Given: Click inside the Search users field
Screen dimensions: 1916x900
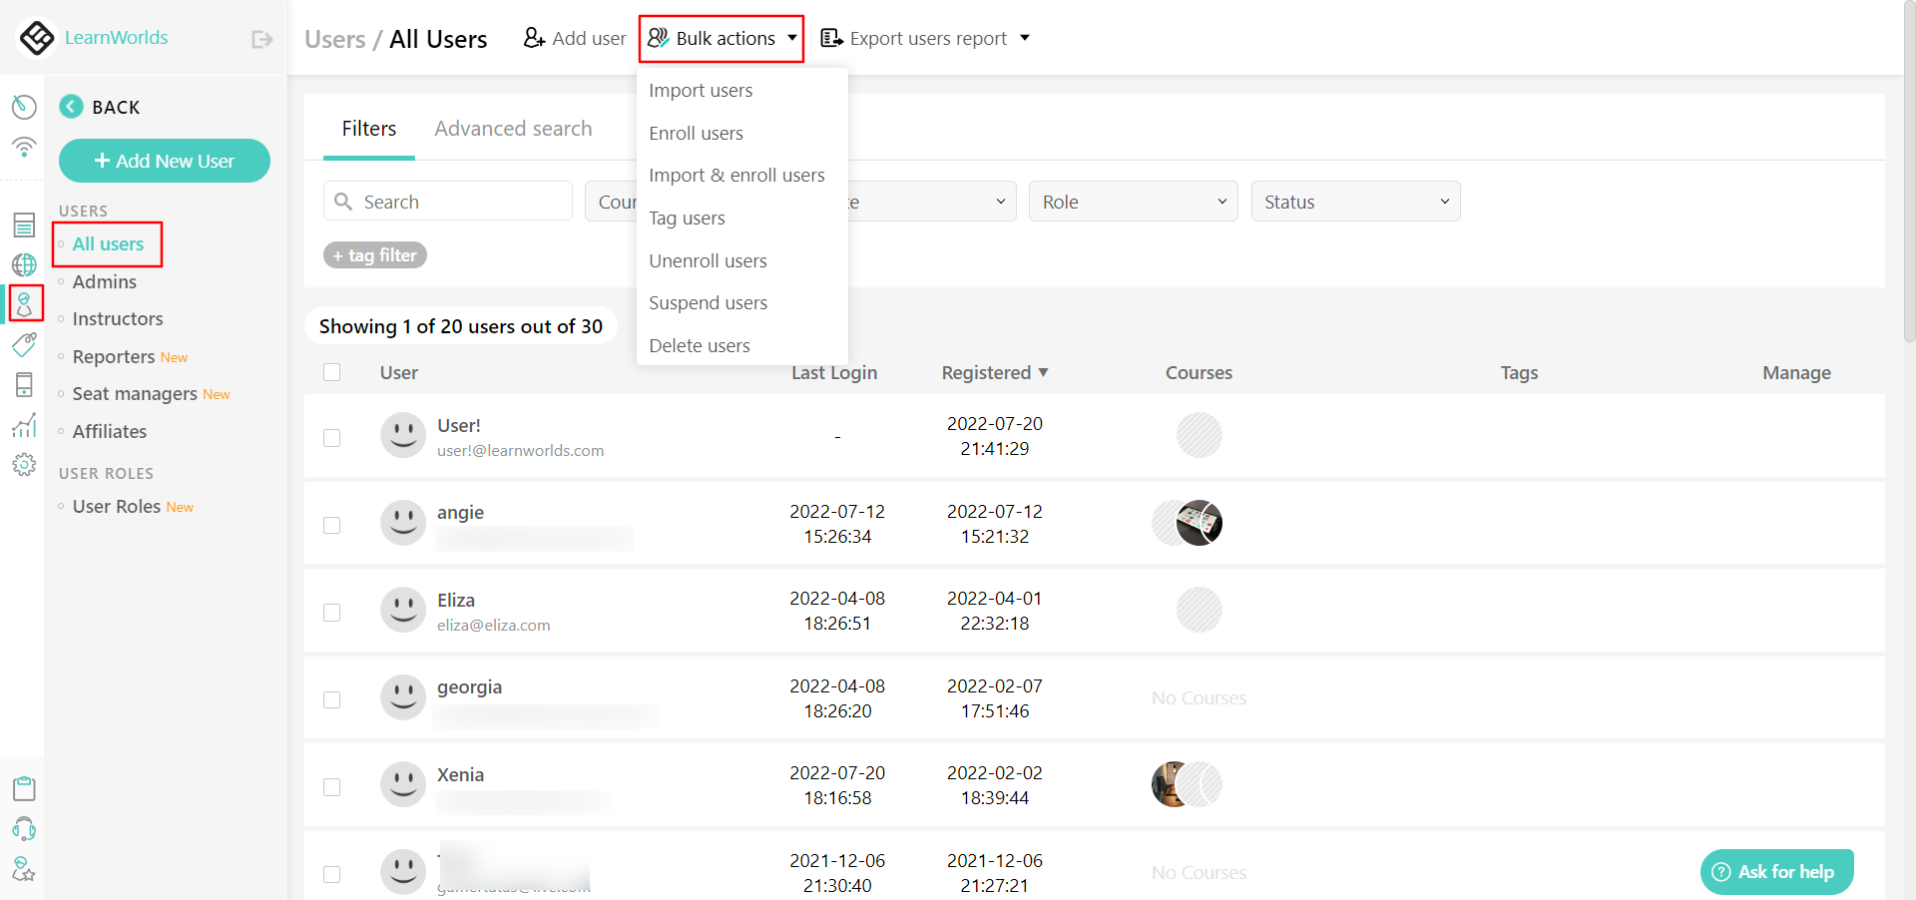Looking at the screenshot, I should point(447,201).
